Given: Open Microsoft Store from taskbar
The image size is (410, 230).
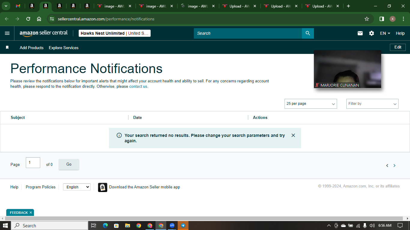Looking at the screenshot, I should [116, 226].
